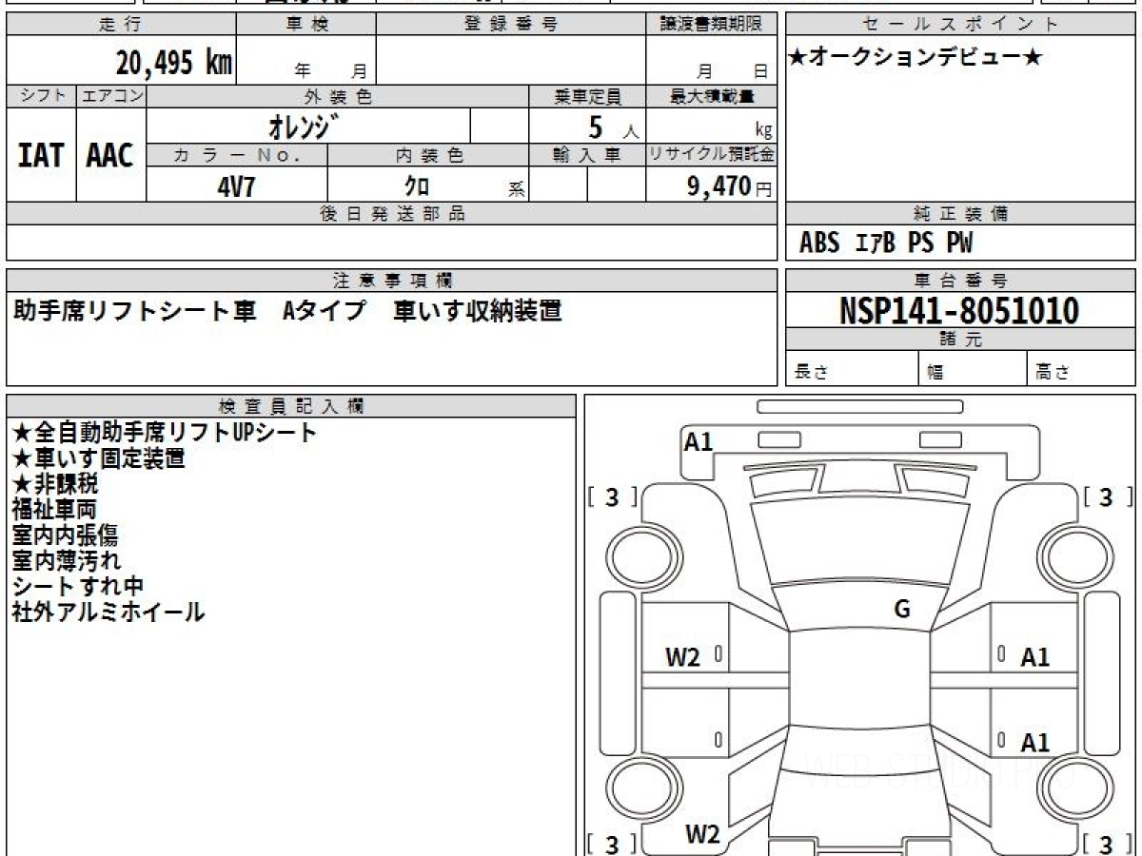Viewport: 1142px width, 856px height.
Task: Click the 室内薄汚れ line
Action: point(66,561)
